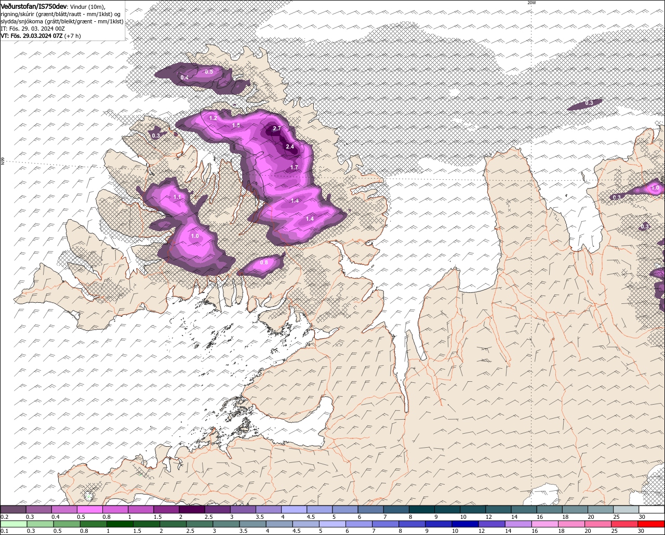Click the Veðurstofan/IS750dev title text
The width and height of the screenshot is (665, 535).
click(x=34, y=6)
